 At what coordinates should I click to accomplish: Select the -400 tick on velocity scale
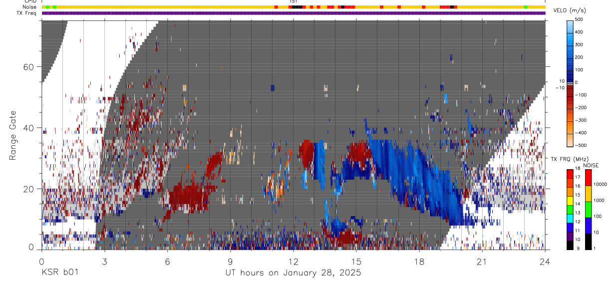pos(582,133)
